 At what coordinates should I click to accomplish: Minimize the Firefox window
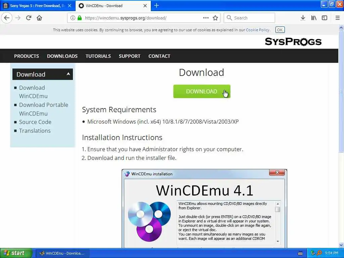coord(324,4)
